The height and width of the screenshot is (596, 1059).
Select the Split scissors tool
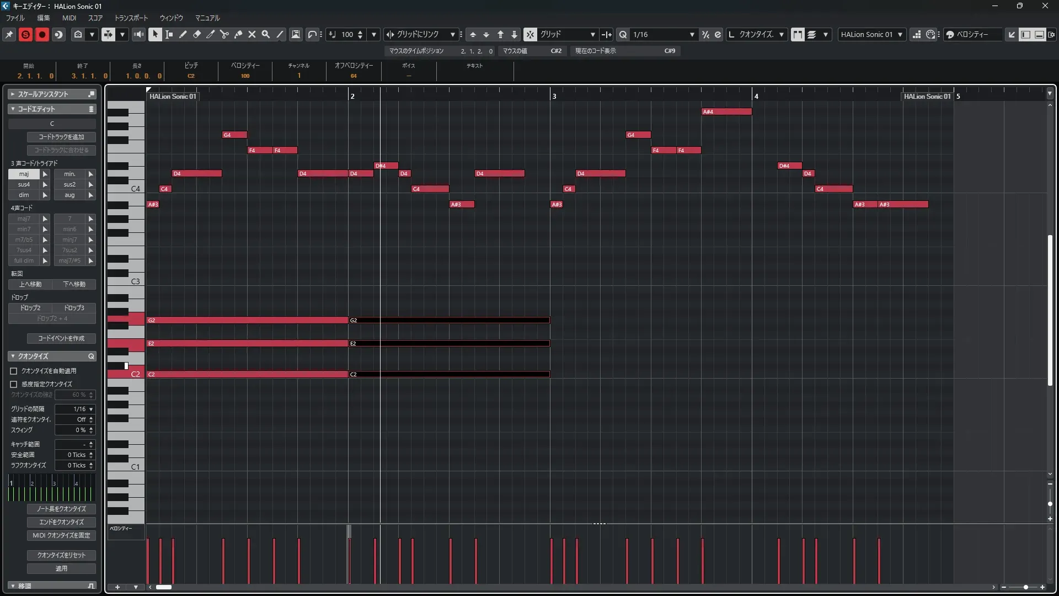click(x=224, y=34)
